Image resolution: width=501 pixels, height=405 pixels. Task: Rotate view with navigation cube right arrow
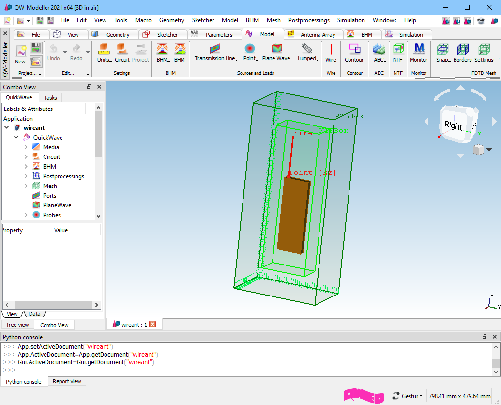495,122
